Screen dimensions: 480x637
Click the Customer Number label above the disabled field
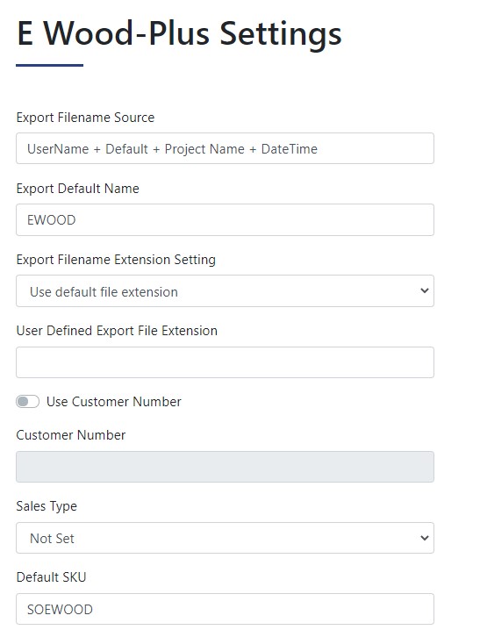point(71,435)
